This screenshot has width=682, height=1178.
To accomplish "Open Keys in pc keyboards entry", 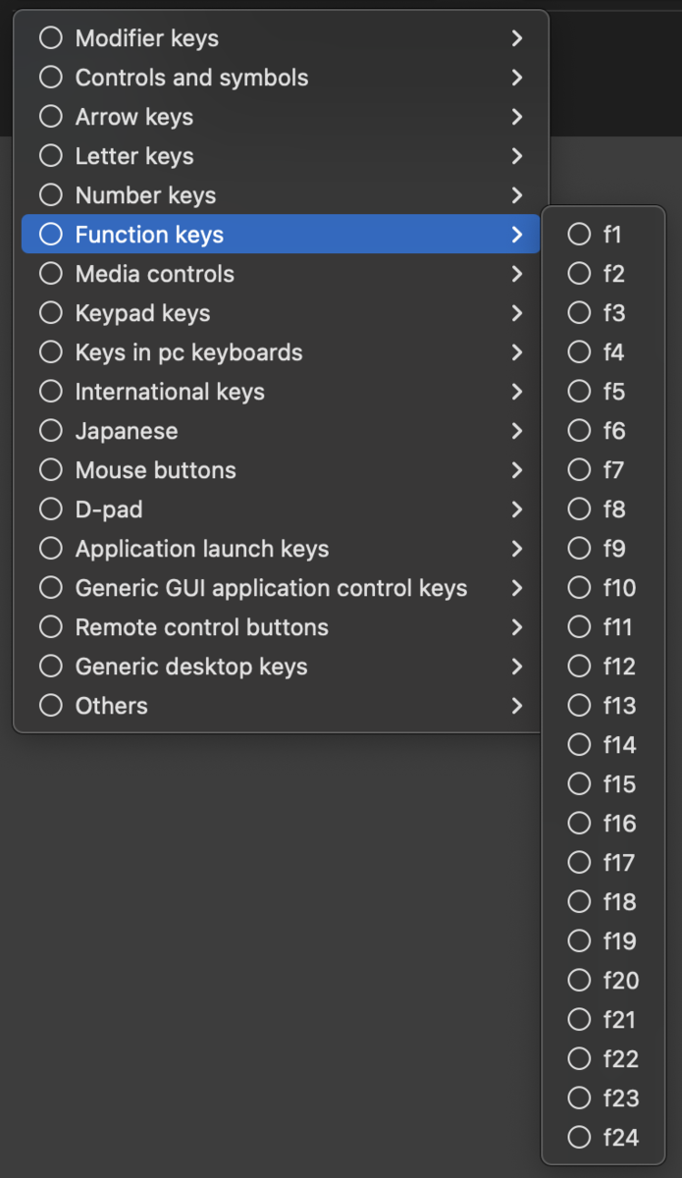I will coord(281,352).
